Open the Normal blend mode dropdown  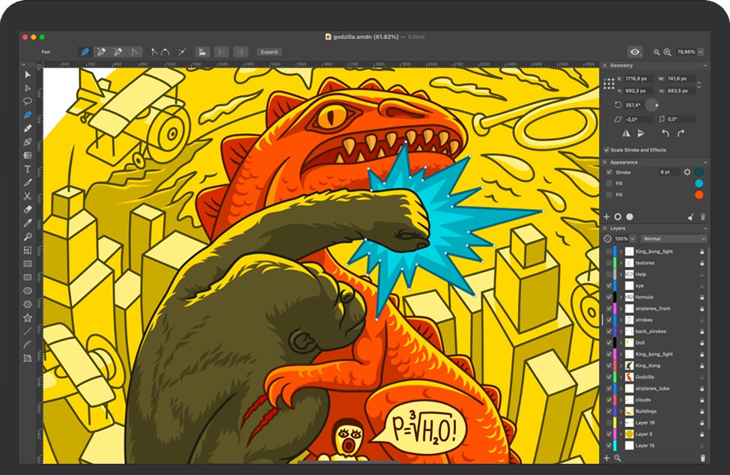673,239
